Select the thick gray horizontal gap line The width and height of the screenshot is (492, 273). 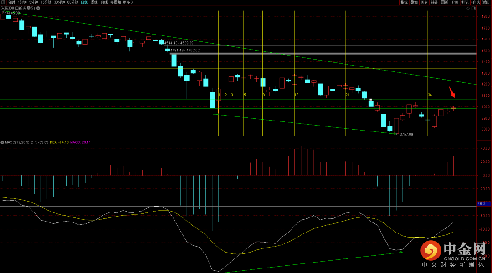323,54
